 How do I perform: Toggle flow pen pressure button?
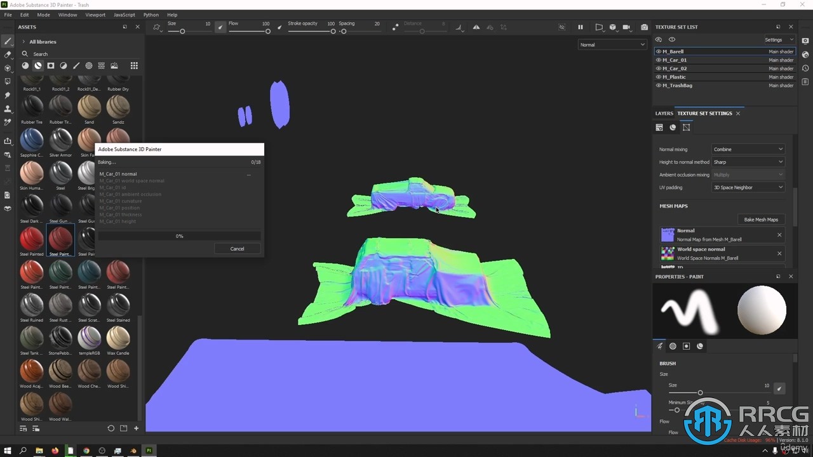coord(279,27)
